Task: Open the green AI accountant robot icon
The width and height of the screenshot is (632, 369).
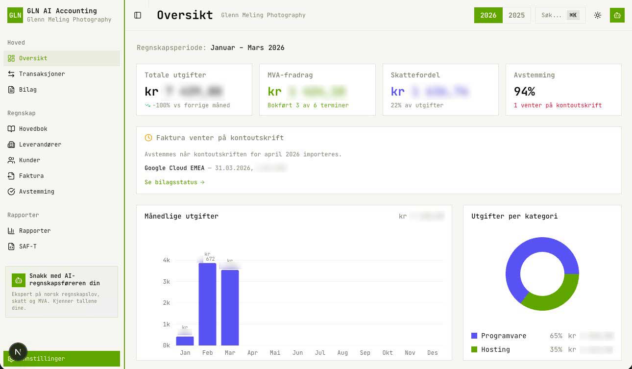Action: click(x=18, y=279)
